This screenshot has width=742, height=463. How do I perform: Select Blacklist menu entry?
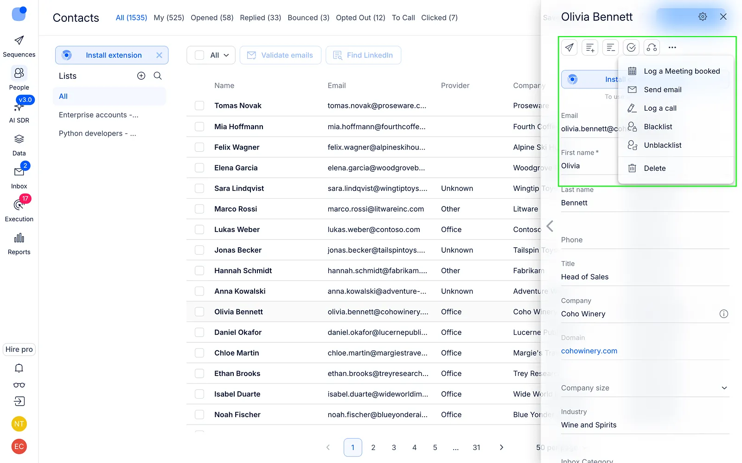pos(676,127)
